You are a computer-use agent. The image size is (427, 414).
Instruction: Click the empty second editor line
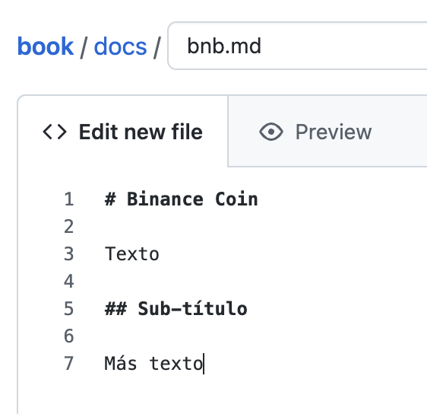click(x=245, y=226)
